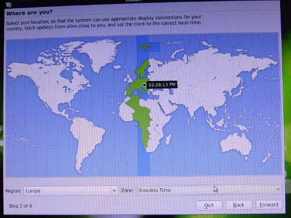Screen dimensions: 291x218
Task: Select Australia on the world map
Action: click(x=235, y=144)
